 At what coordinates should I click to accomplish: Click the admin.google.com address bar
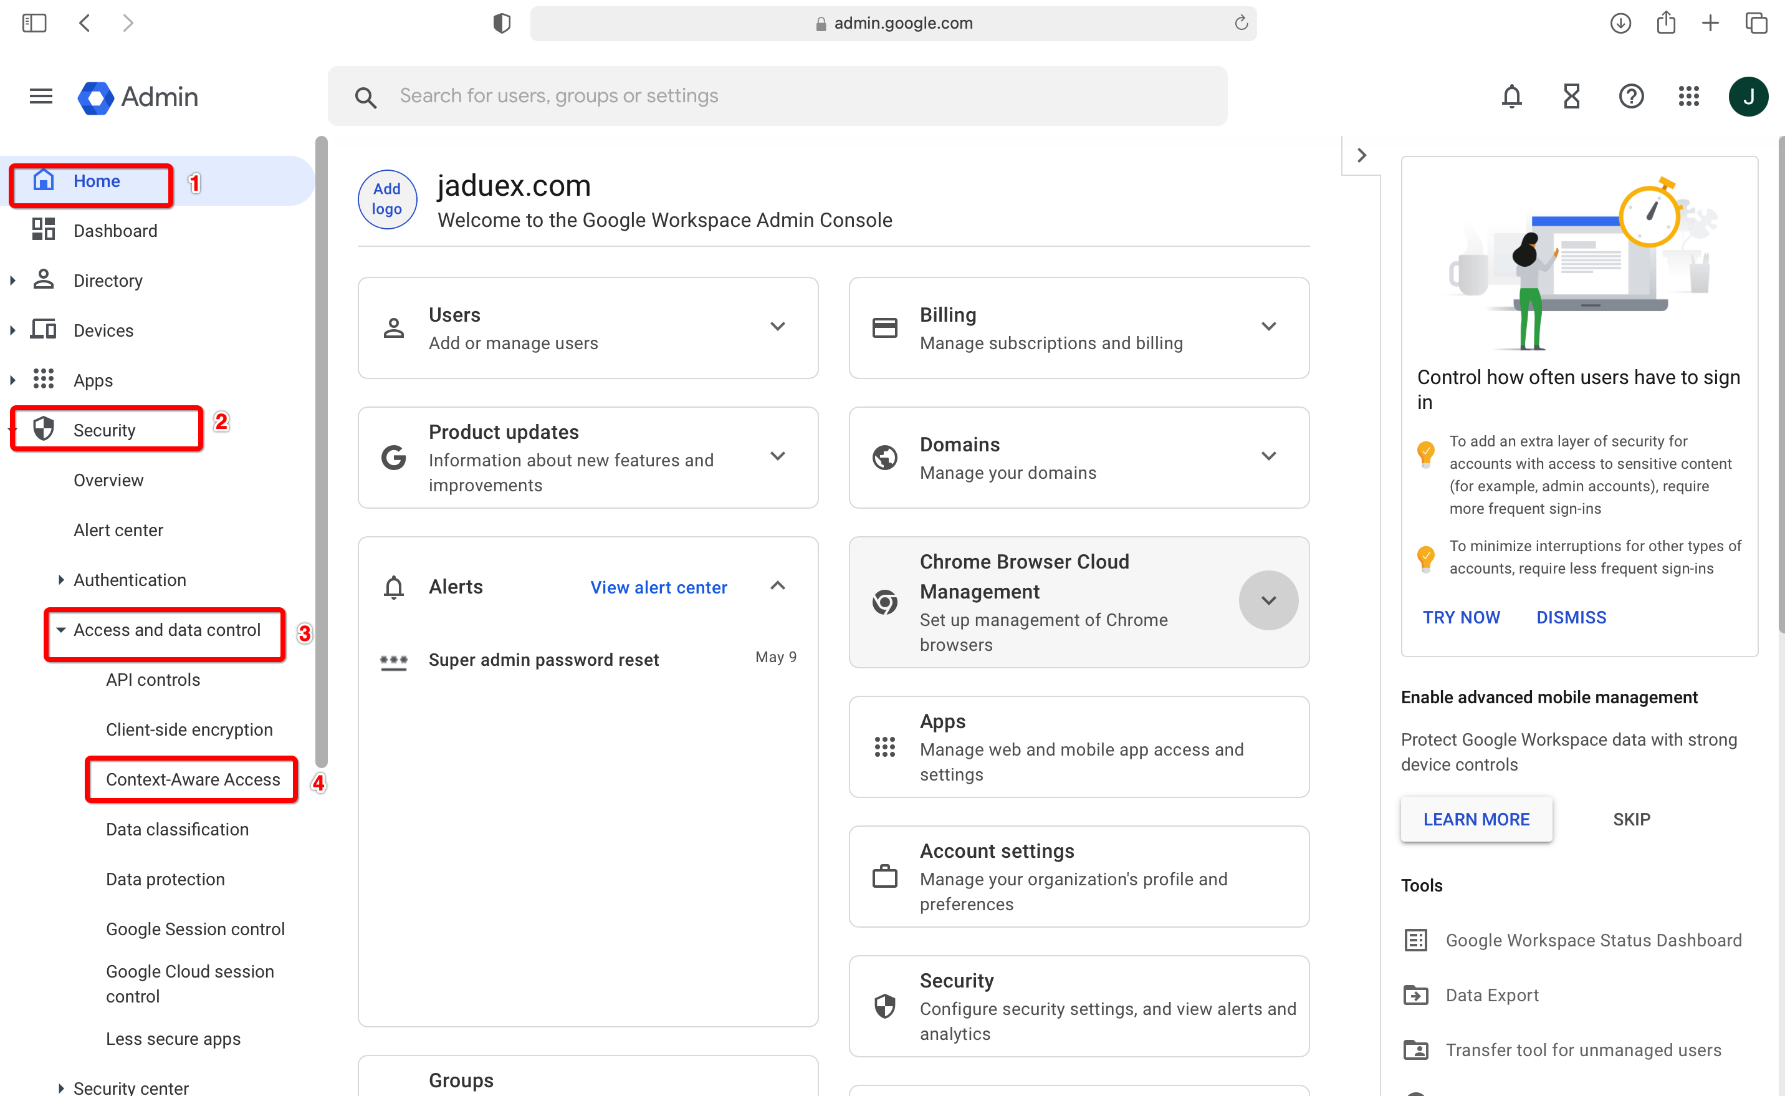pyautogui.click(x=893, y=23)
